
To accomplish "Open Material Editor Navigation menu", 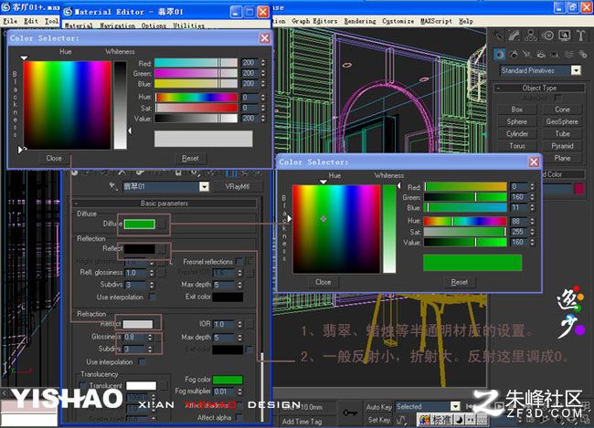I will coord(117,26).
